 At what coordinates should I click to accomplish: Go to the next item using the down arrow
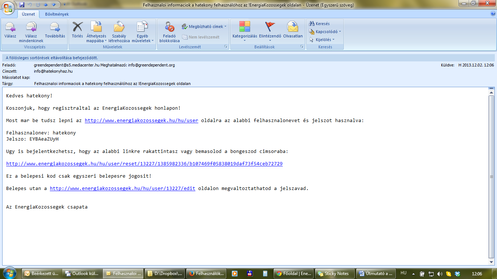[54, 5]
